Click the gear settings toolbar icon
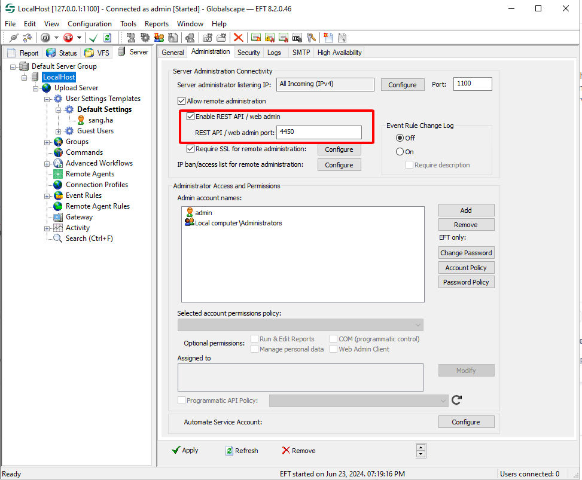The width and height of the screenshot is (582, 480). pyautogui.click(x=145, y=38)
